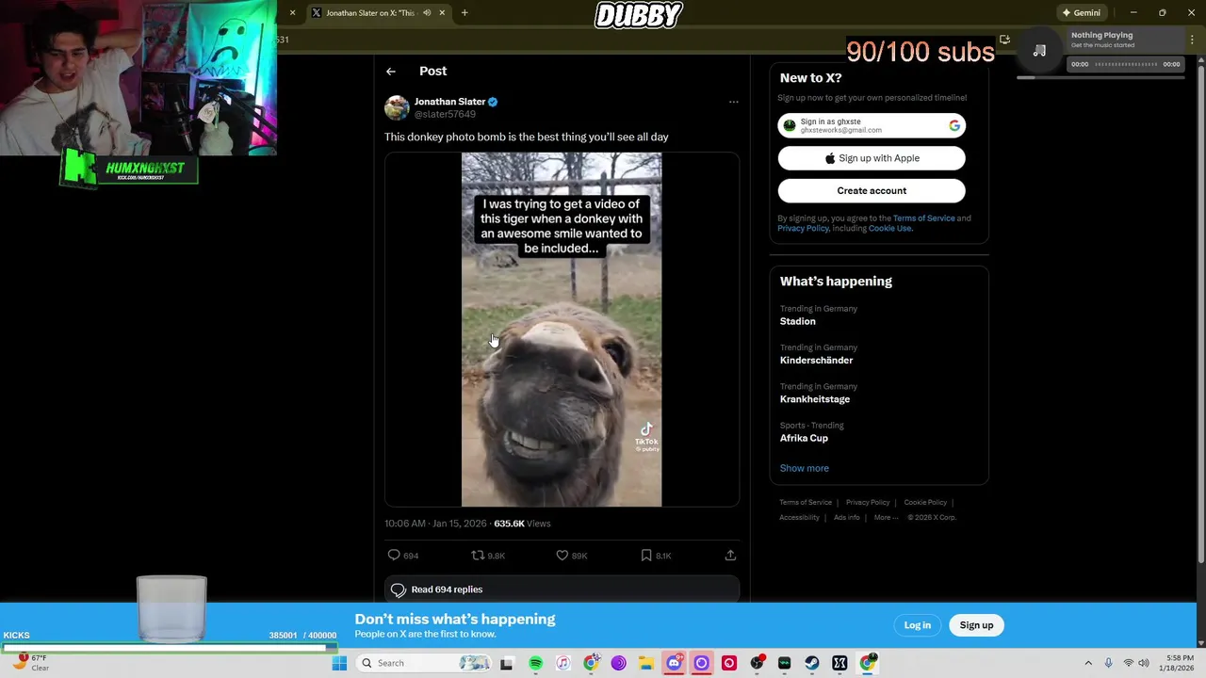Click Log in on the bottom banner

click(x=917, y=625)
